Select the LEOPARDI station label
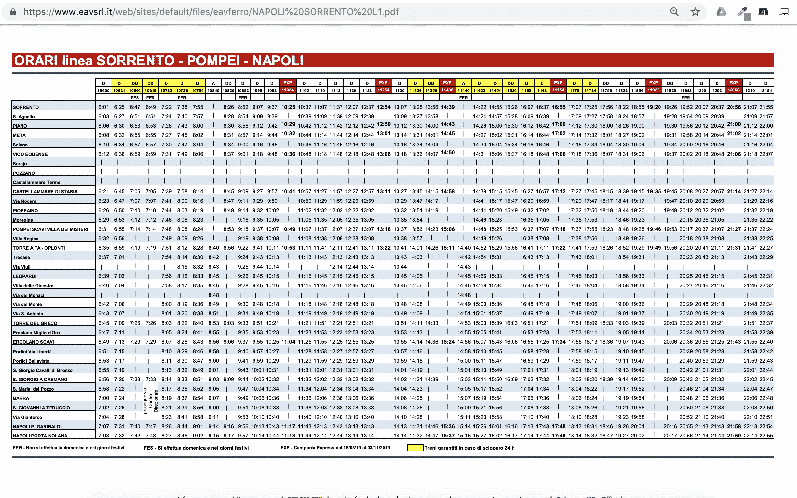The image size is (797, 498). coord(24,276)
